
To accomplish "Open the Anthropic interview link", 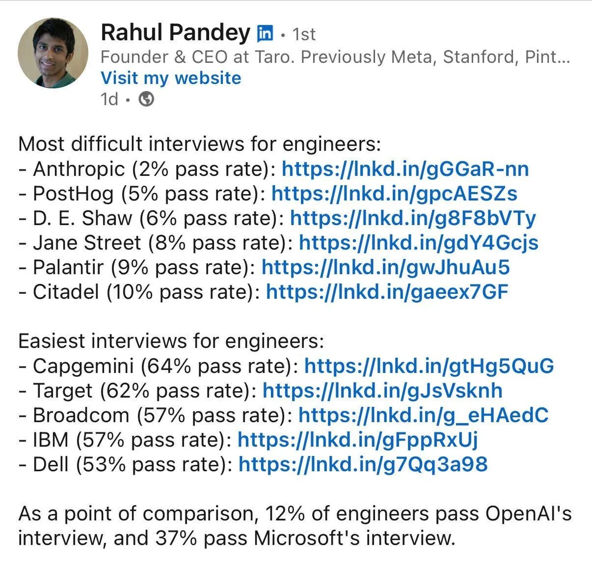I will [x=405, y=169].
